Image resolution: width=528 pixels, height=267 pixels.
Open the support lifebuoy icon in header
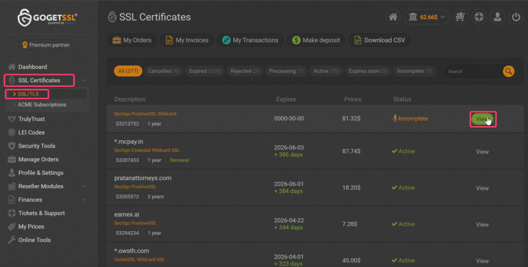click(x=479, y=17)
